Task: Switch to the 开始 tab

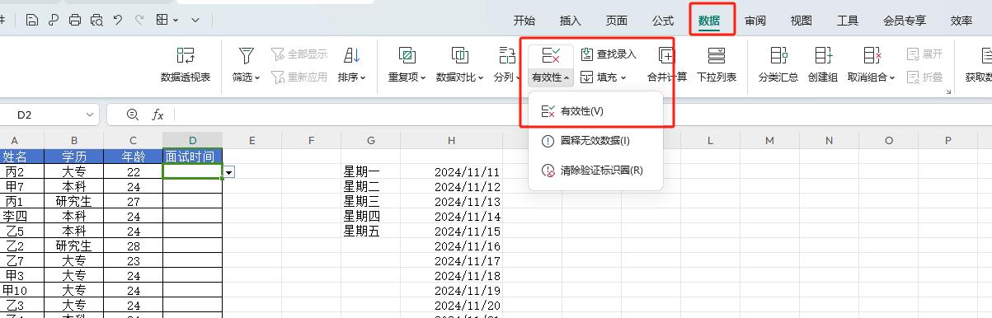Action: [x=524, y=21]
